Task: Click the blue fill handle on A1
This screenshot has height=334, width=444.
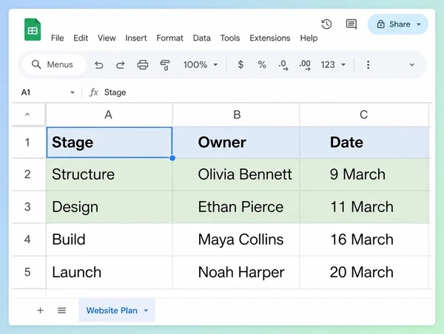Action: [172, 158]
